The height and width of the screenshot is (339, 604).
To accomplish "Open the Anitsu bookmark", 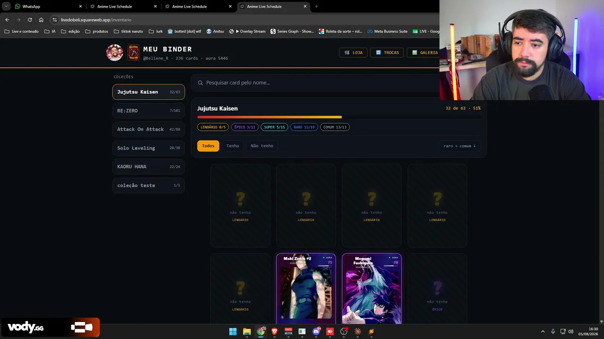I will pyautogui.click(x=215, y=32).
